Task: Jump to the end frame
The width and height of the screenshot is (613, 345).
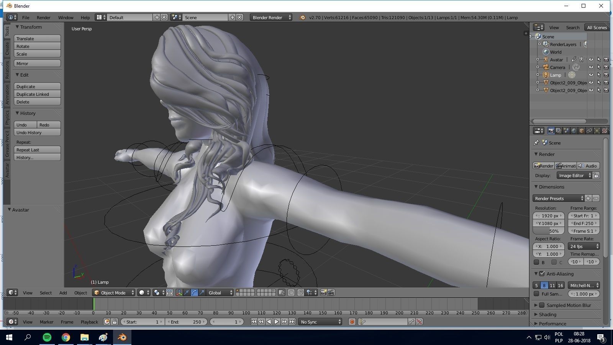Action: pos(292,322)
